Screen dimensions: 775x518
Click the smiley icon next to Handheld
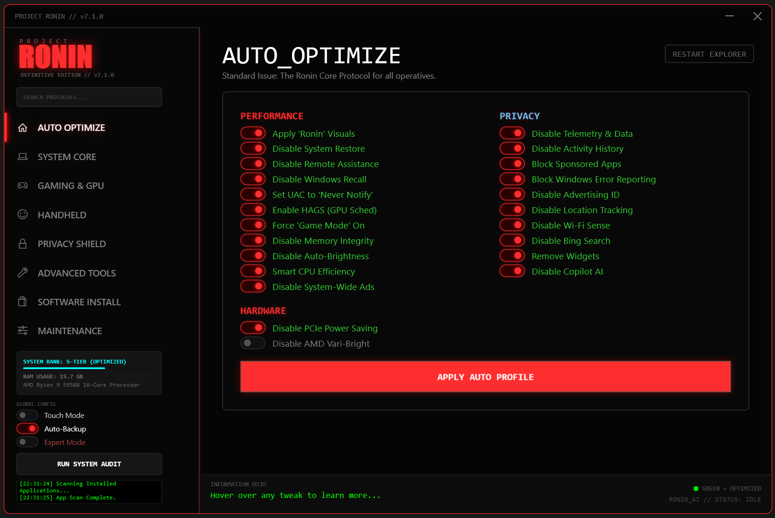coord(22,215)
